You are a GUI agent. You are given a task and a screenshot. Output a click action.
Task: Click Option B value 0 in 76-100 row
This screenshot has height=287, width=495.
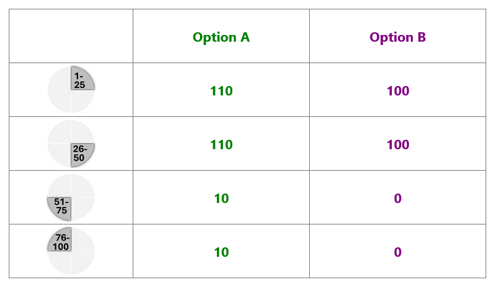click(398, 252)
